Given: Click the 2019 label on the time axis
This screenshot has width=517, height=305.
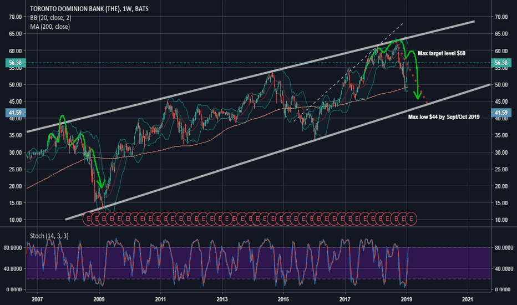Looking at the screenshot, I should pos(406,299).
